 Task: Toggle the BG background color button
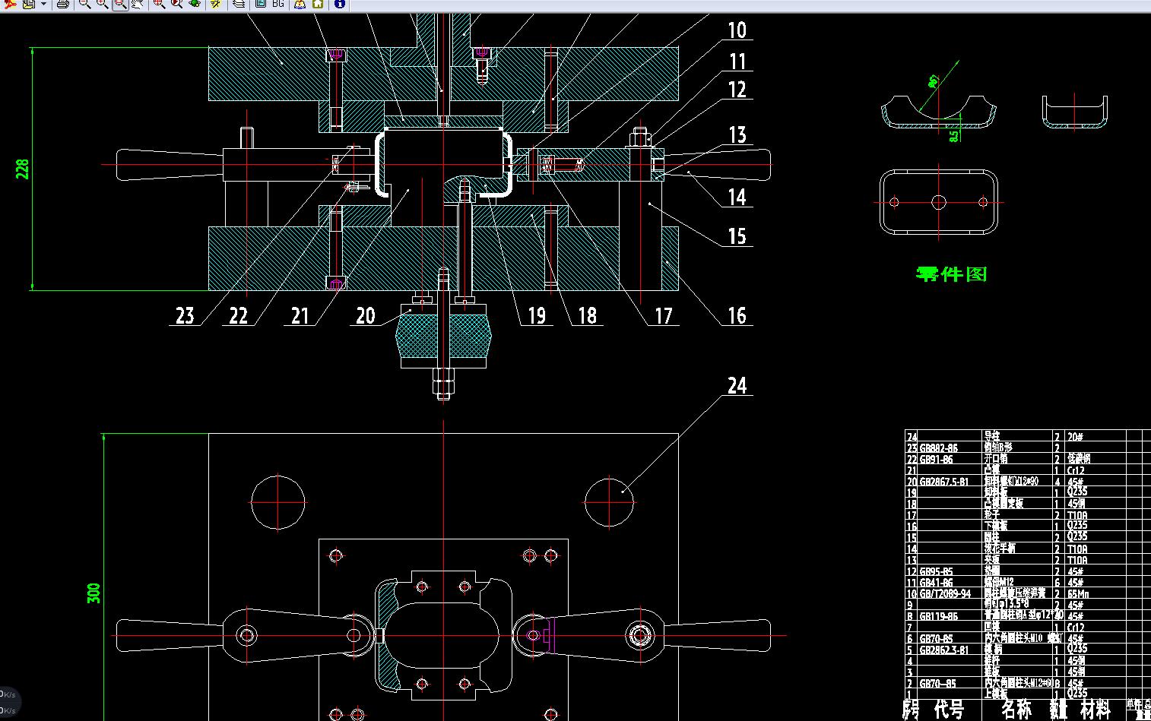tap(277, 4)
